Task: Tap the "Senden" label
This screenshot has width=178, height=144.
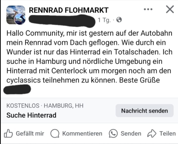Action: [x=131, y=134]
